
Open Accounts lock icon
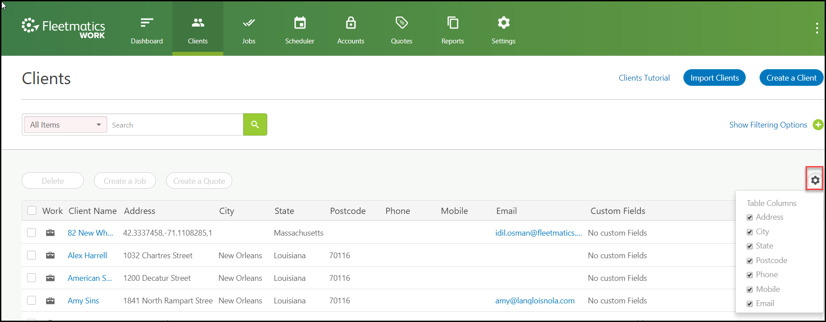[x=351, y=23]
